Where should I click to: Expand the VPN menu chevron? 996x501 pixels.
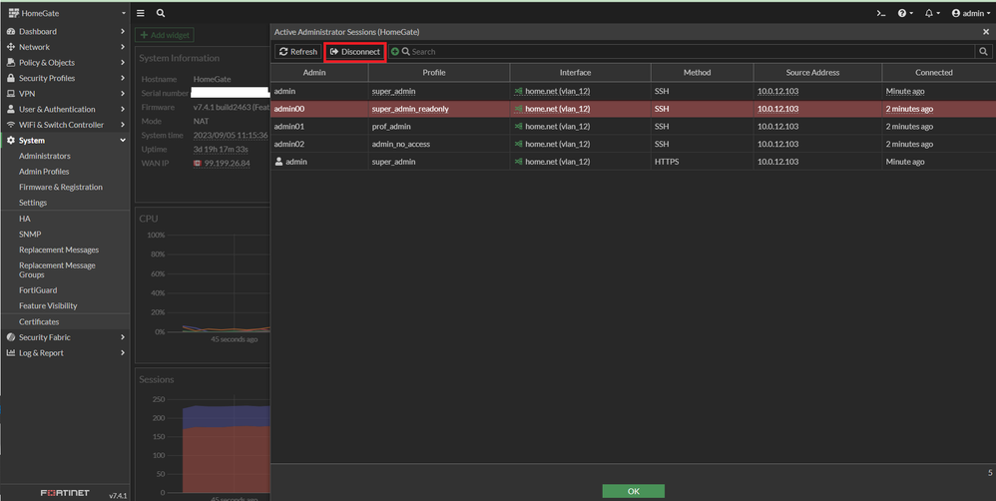click(123, 94)
